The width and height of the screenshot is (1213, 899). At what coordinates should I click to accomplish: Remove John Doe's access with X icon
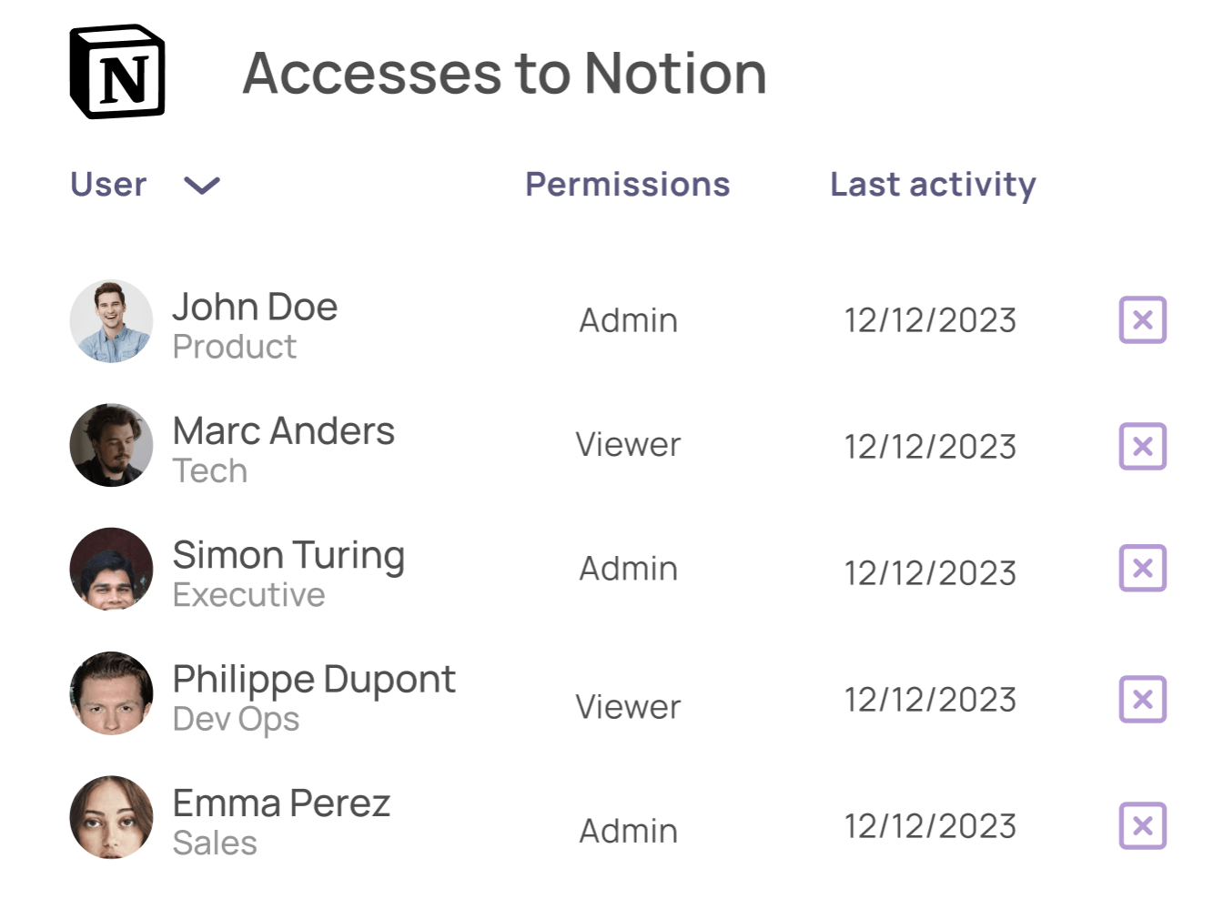1142,320
